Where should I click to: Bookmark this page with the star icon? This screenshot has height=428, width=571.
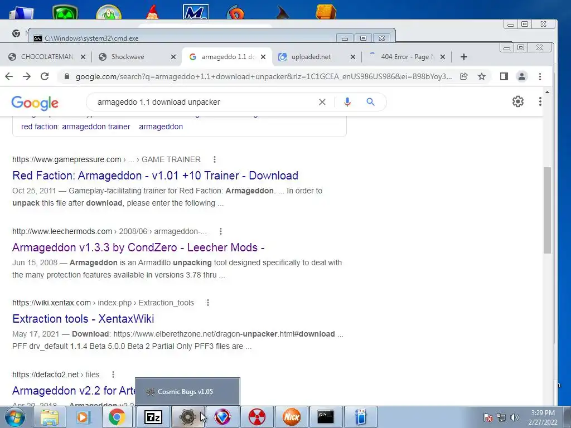click(x=482, y=76)
